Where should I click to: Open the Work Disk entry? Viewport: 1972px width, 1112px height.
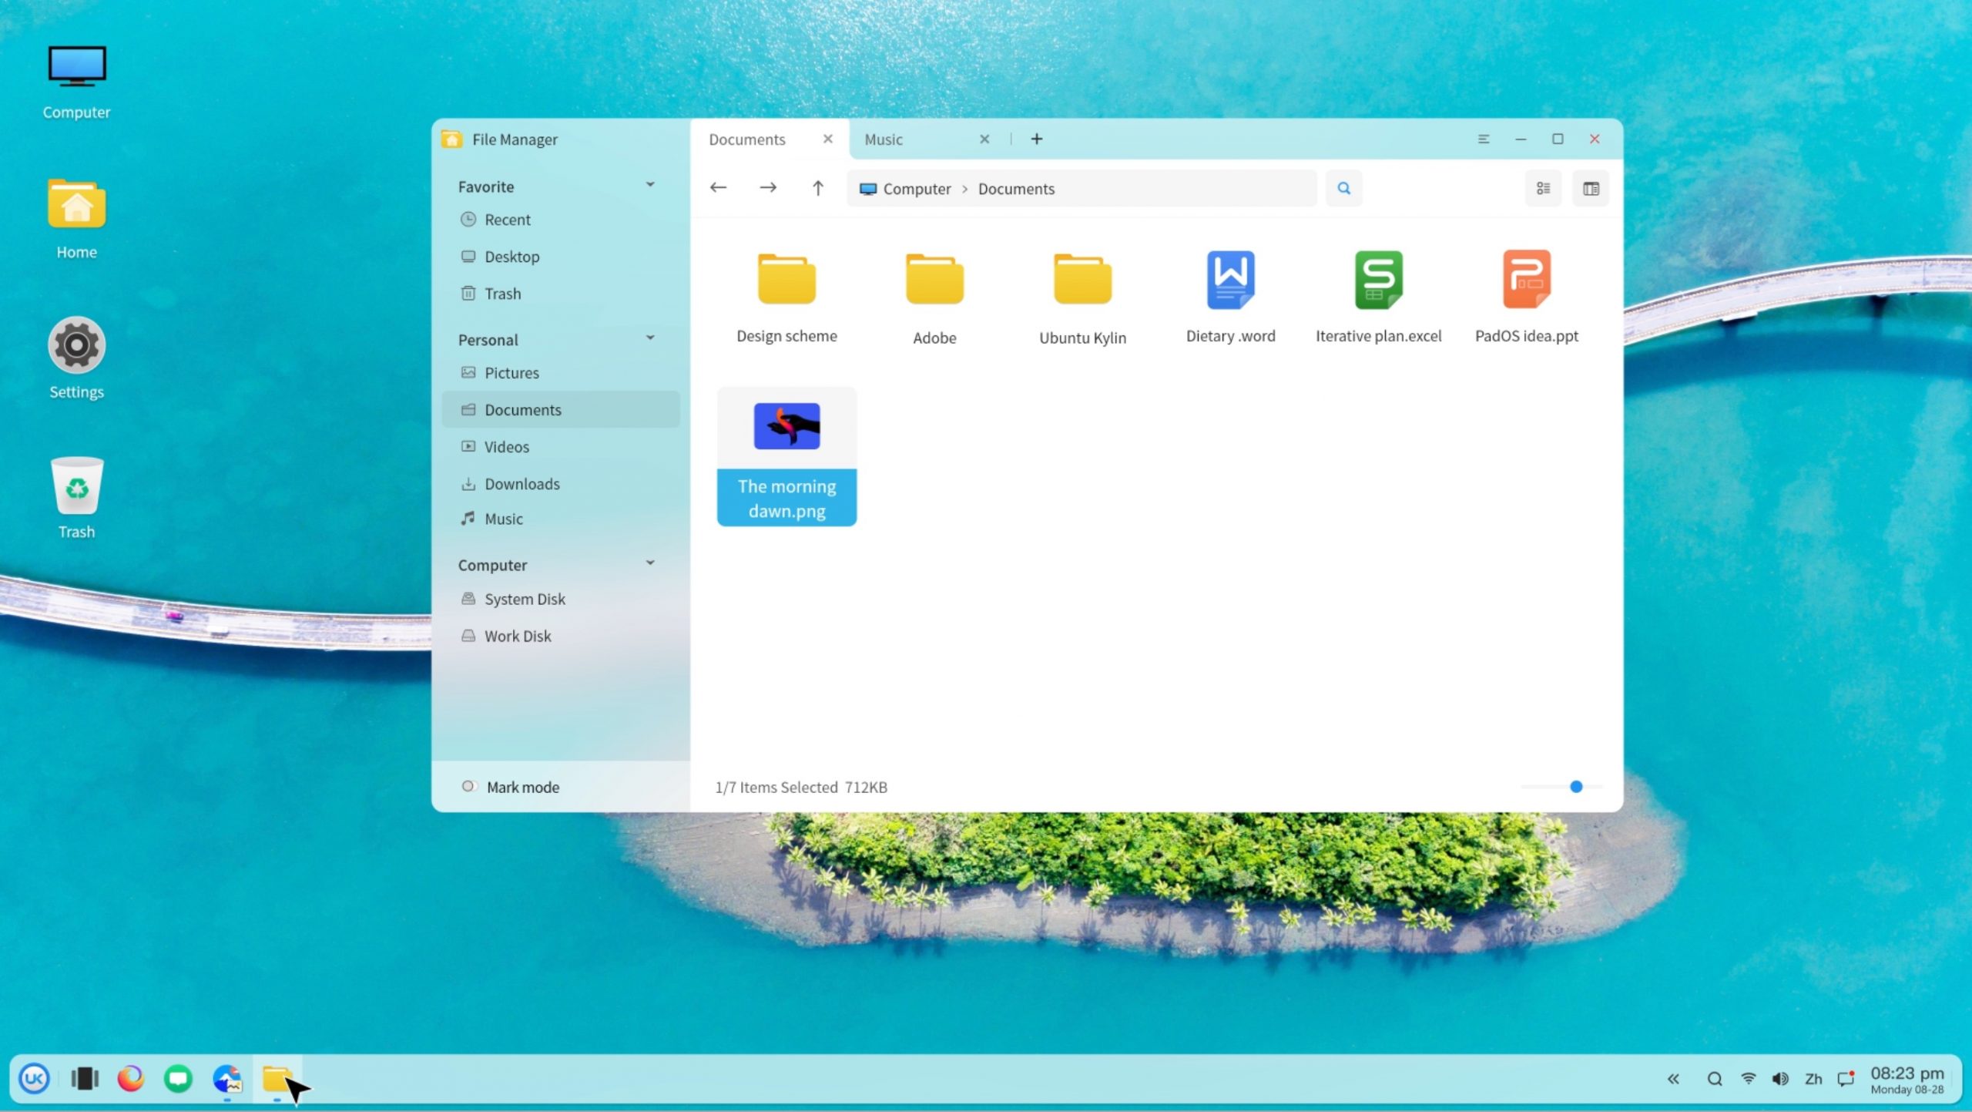coord(518,635)
